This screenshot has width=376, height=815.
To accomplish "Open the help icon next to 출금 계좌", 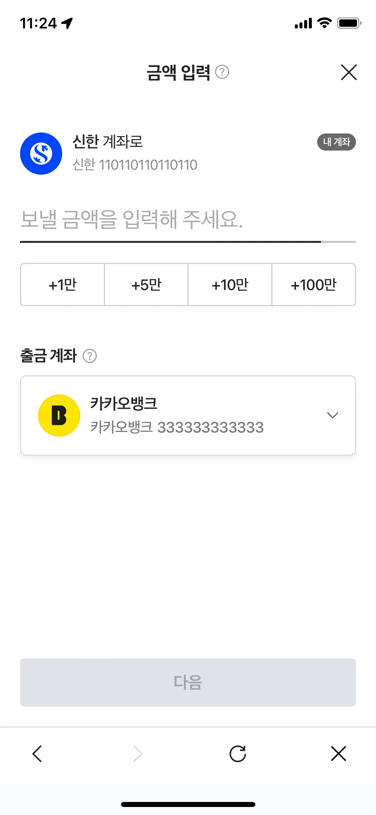I will 90,356.
